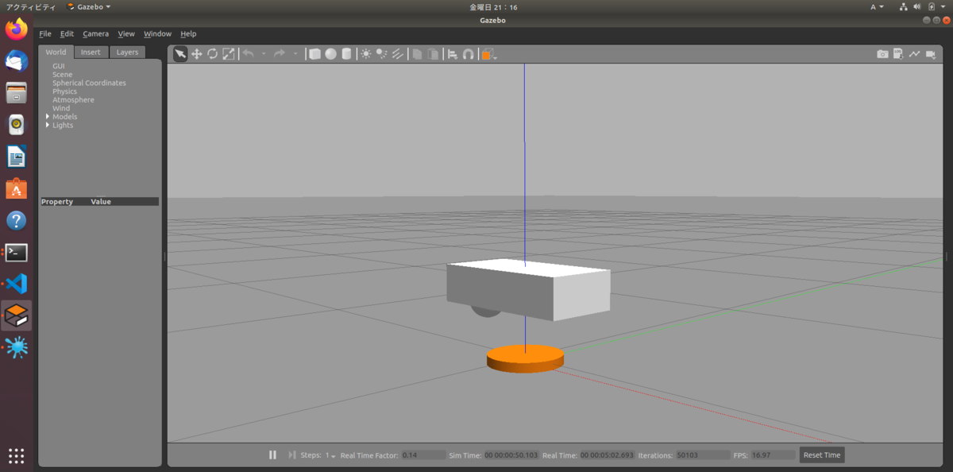The height and width of the screenshot is (472, 953).
Task: Open the input method A dropdown
Action: pos(878,6)
